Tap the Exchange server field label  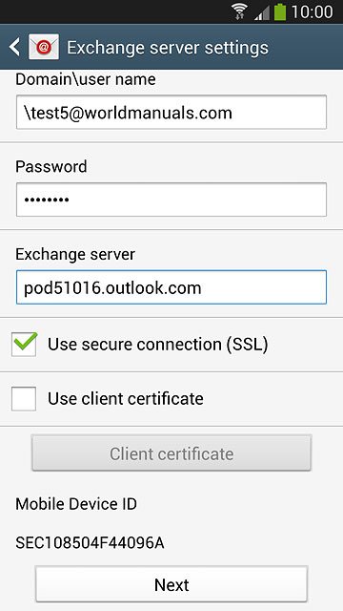75,255
